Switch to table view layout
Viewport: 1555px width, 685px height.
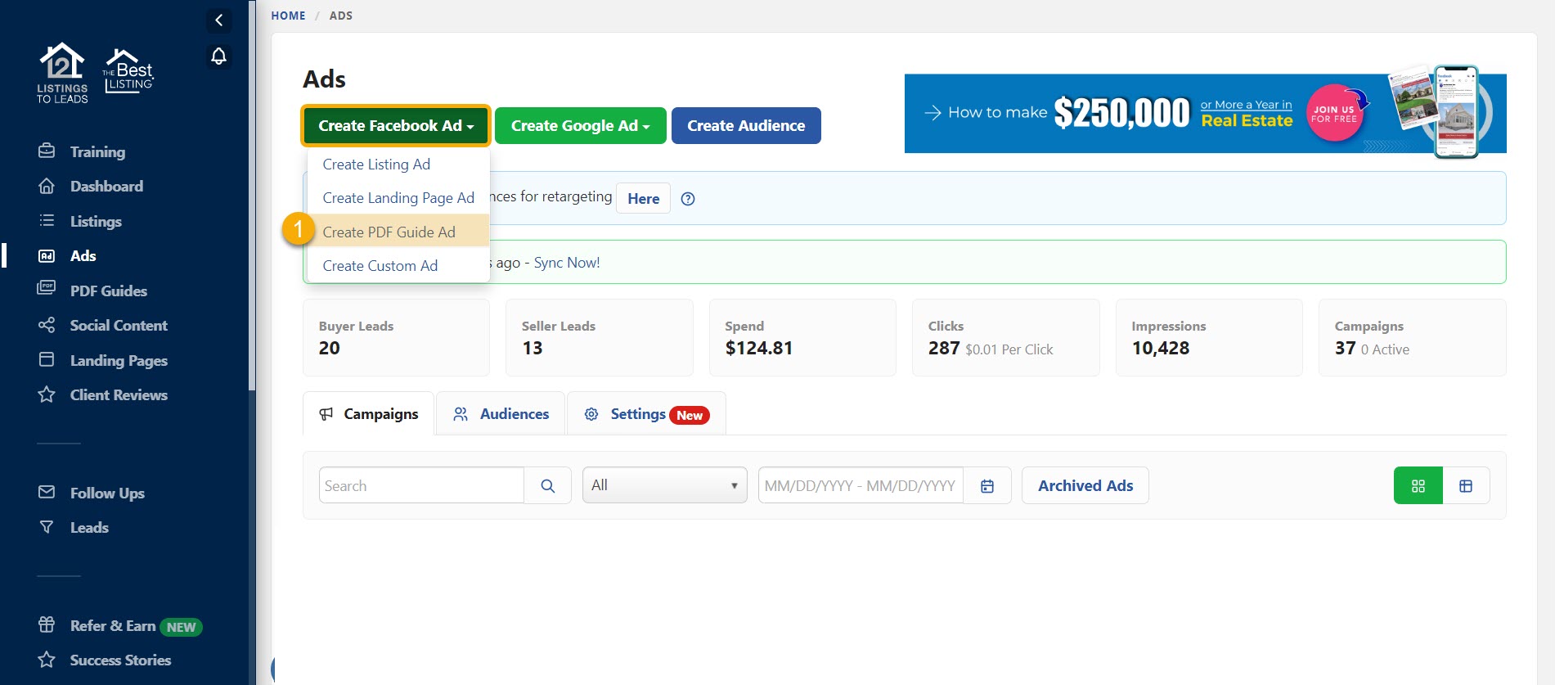[x=1466, y=486]
